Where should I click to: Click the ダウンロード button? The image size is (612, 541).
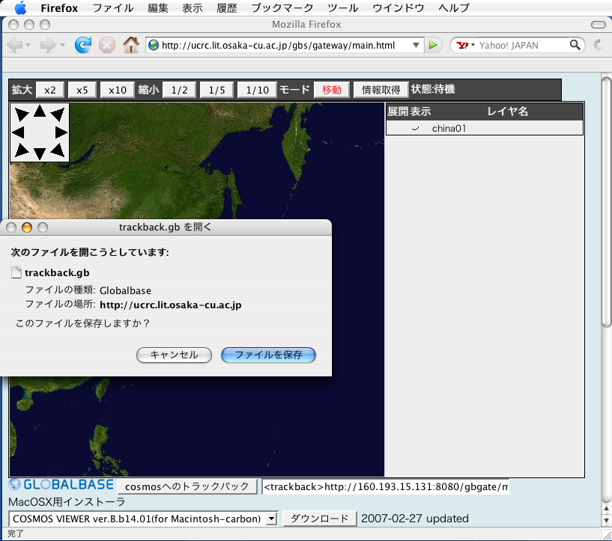point(320,519)
